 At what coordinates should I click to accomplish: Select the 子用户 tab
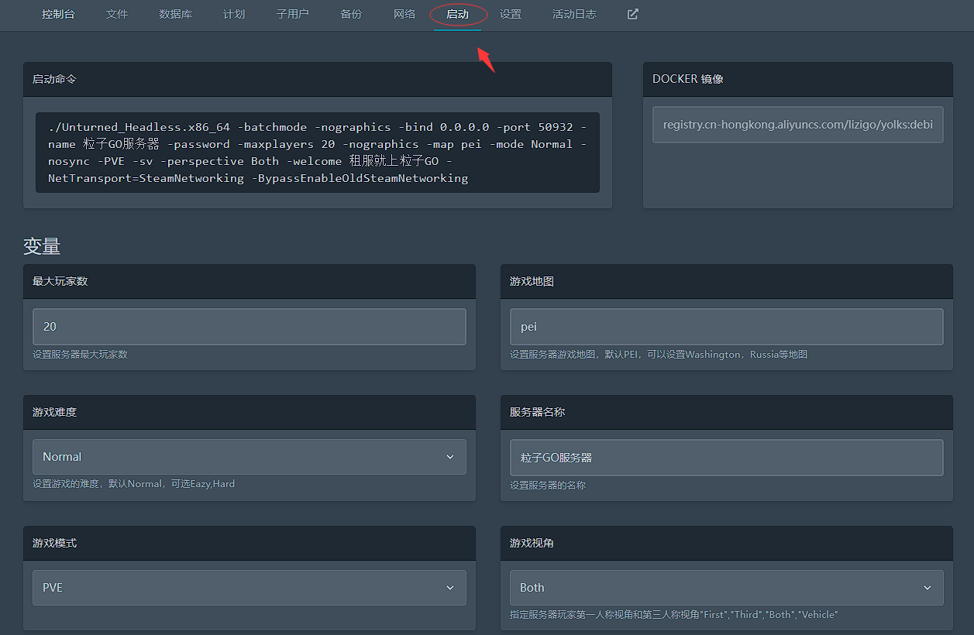coord(292,14)
